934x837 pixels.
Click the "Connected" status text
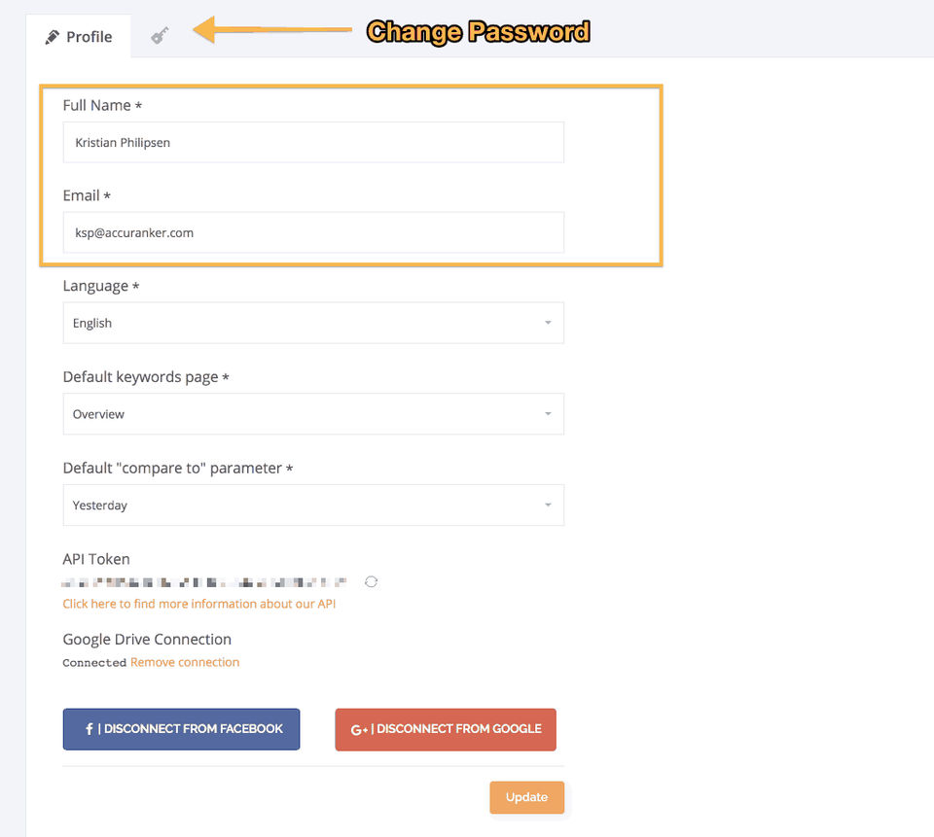[x=94, y=663]
